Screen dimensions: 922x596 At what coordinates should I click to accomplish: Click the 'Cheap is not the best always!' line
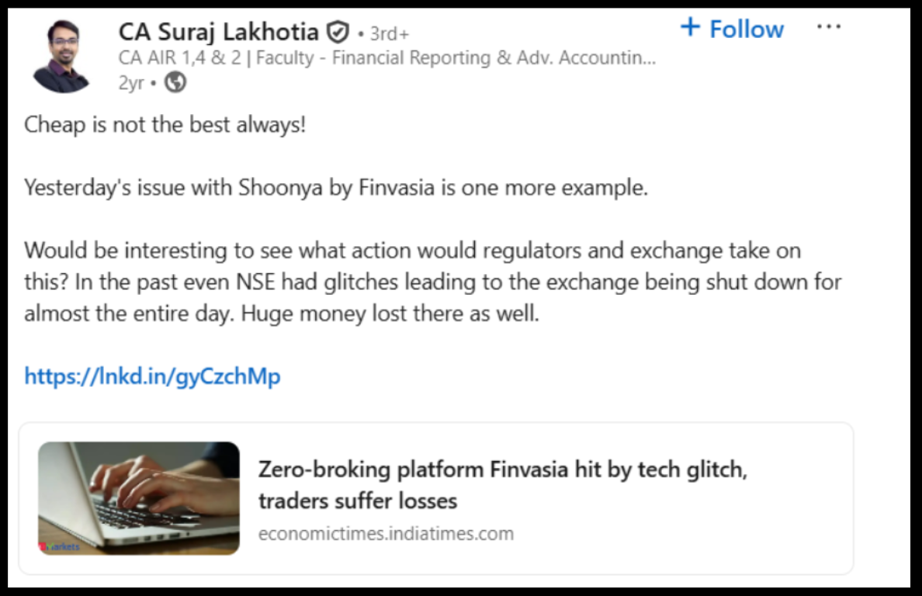[165, 124]
